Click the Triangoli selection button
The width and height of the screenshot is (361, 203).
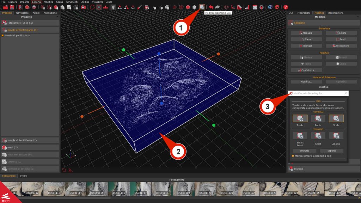(x=306, y=46)
